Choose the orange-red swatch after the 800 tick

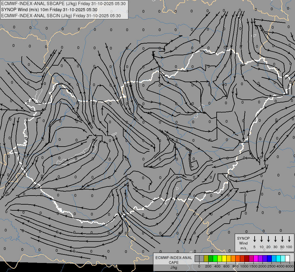pos(238,258)
